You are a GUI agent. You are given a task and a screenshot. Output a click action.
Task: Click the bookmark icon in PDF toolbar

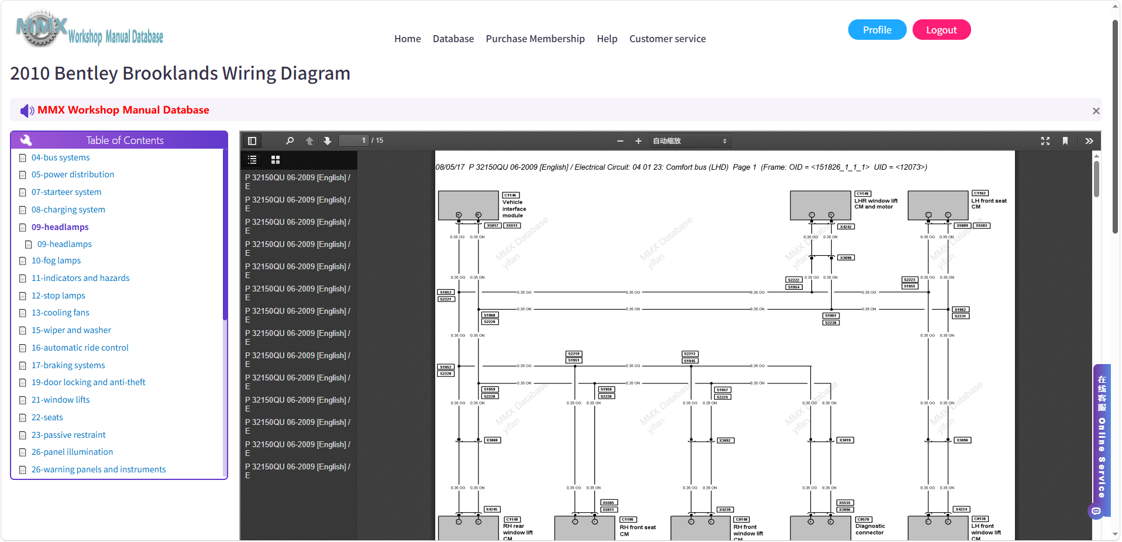click(x=1065, y=140)
